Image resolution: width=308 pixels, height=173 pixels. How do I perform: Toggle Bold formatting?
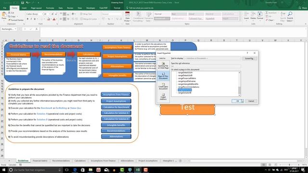27,19
